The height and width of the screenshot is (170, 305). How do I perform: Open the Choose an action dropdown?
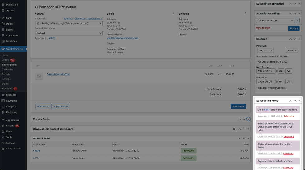pos(275,21)
